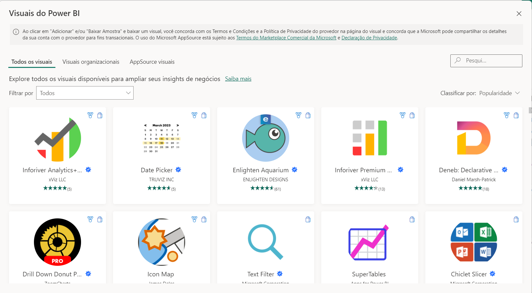532x293 pixels.
Task: Select the Todos os visuais tab
Action: pyautogui.click(x=32, y=62)
